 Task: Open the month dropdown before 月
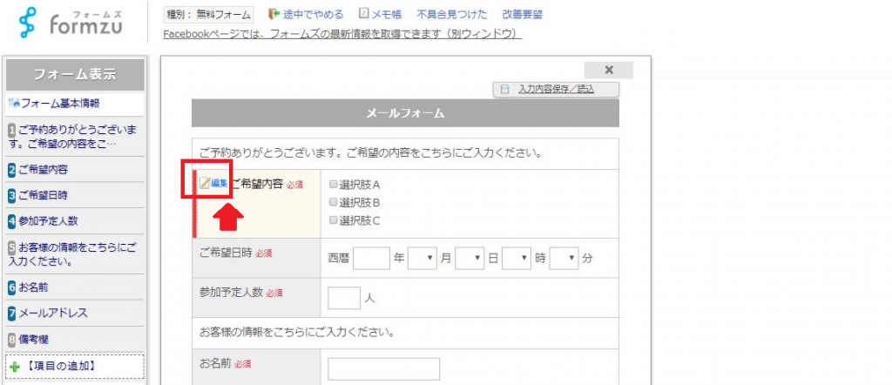(421, 258)
